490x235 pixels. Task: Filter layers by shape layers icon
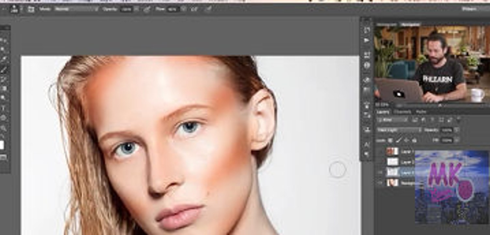pos(441,120)
